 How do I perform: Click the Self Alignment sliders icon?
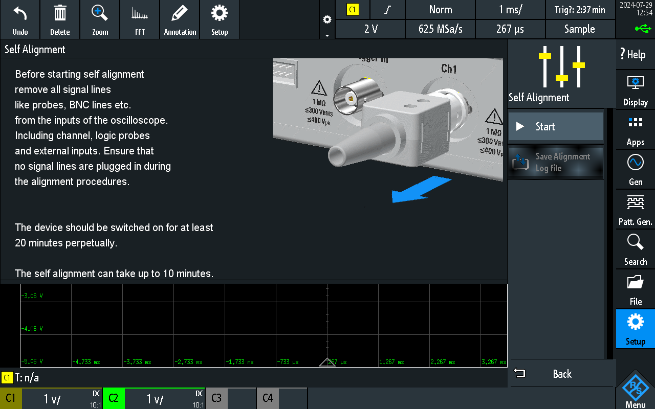(x=562, y=66)
